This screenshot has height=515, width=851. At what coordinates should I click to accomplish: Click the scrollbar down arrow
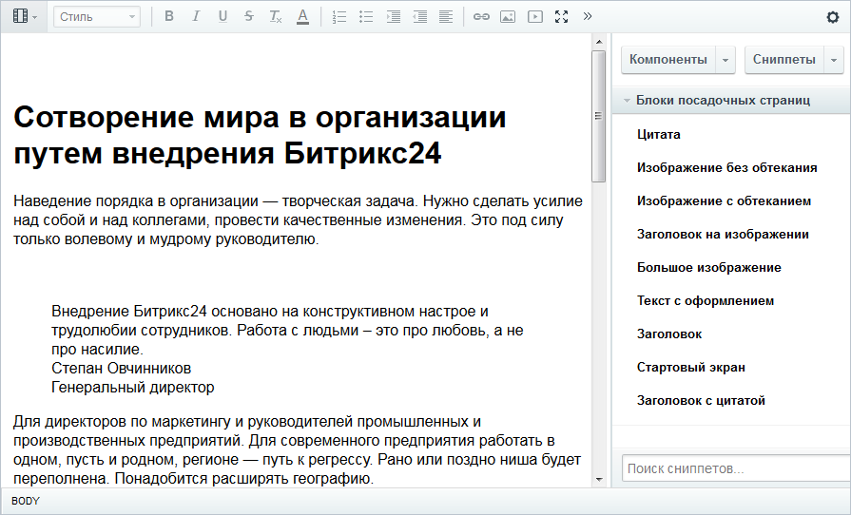(x=599, y=479)
